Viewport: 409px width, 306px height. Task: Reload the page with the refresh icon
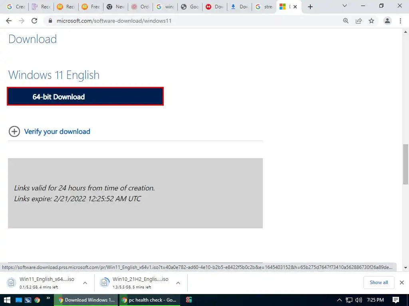tap(34, 21)
